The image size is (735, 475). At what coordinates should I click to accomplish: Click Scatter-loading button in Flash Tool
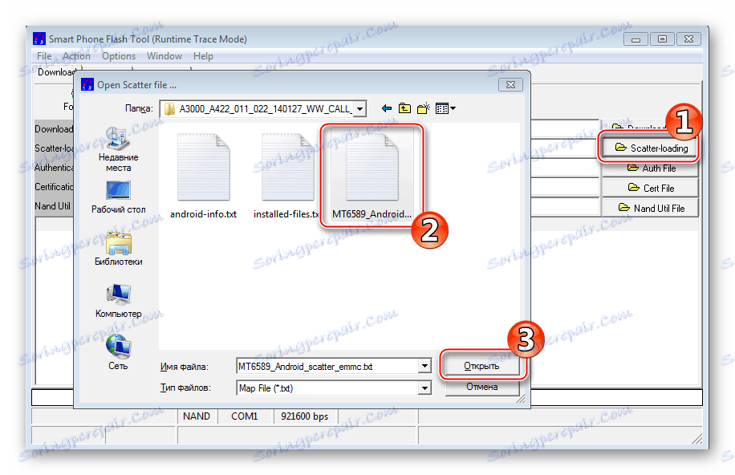[x=651, y=148]
